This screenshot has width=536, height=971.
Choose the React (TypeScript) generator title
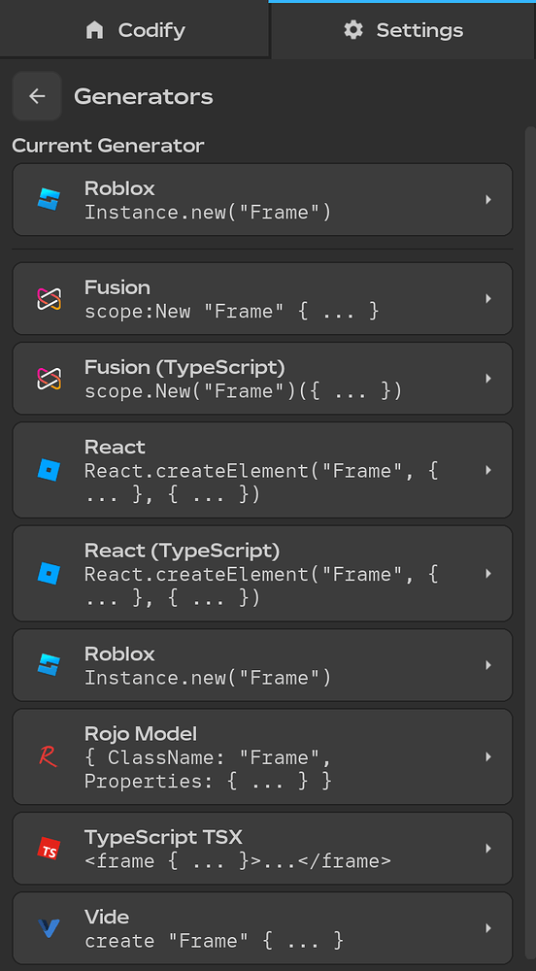[x=182, y=550]
